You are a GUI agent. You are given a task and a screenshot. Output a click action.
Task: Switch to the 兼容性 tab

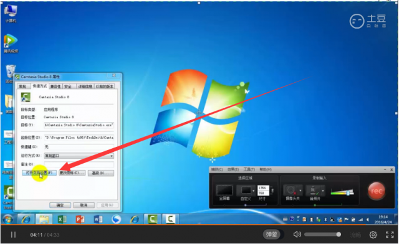tap(55, 87)
